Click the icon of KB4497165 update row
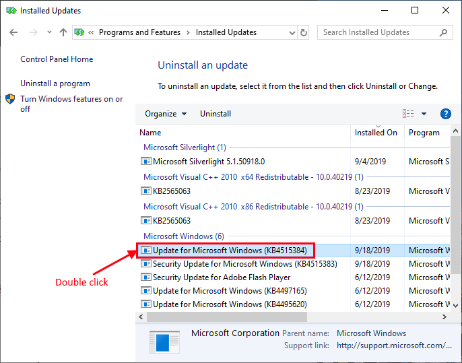462x363 pixels. [146, 291]
